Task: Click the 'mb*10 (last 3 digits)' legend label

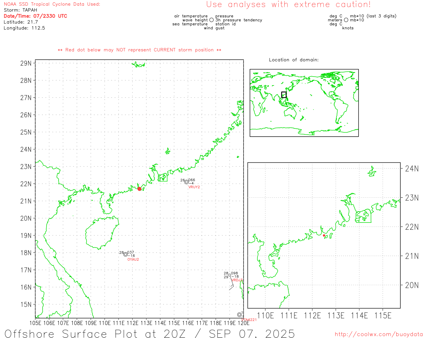Action: pos(373,16)
